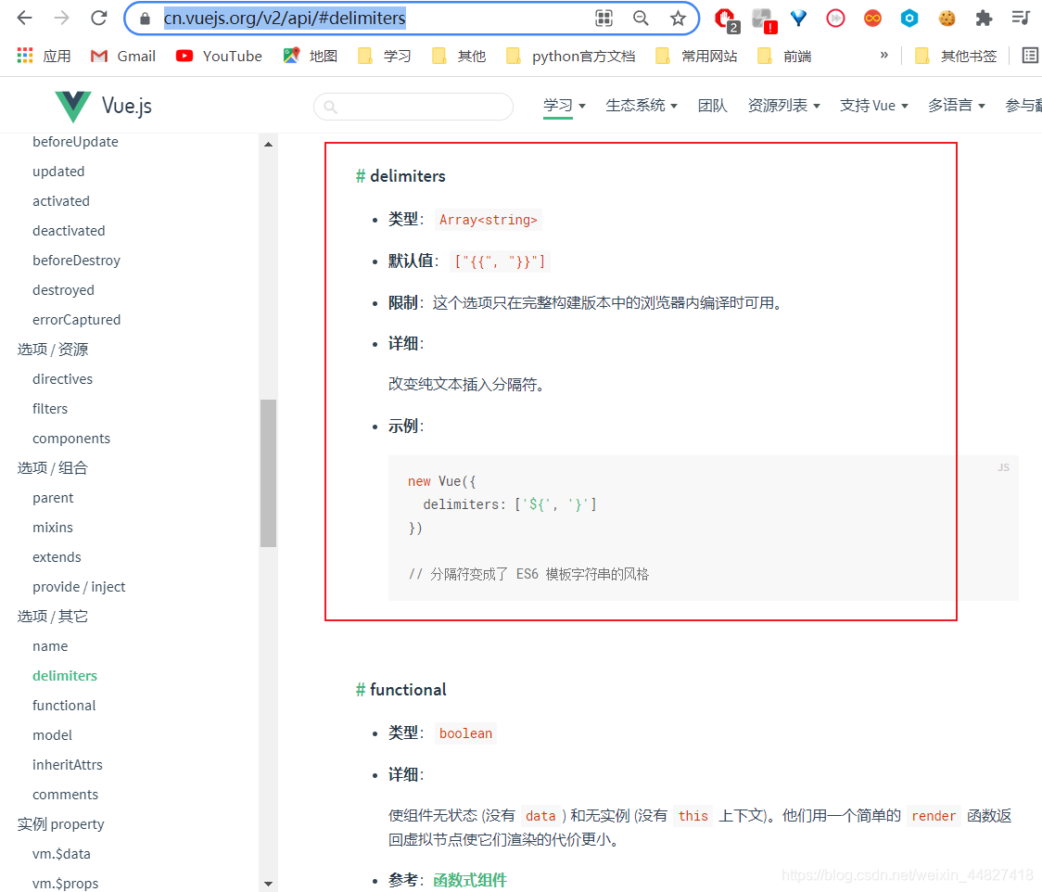Screen dimensions: 1042x892
Task: Bookmark this page with the star icon
Action: (x=678, y=18)
